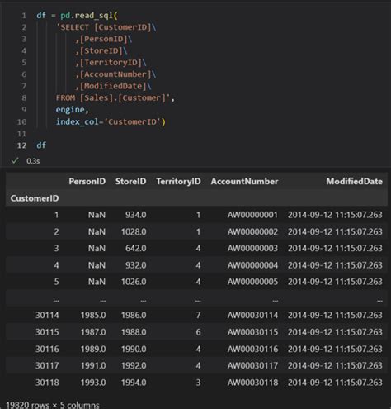Click the 0.3s execution time label
The width and height of the screenshot is (391, 409).
[x=33, y=161]
